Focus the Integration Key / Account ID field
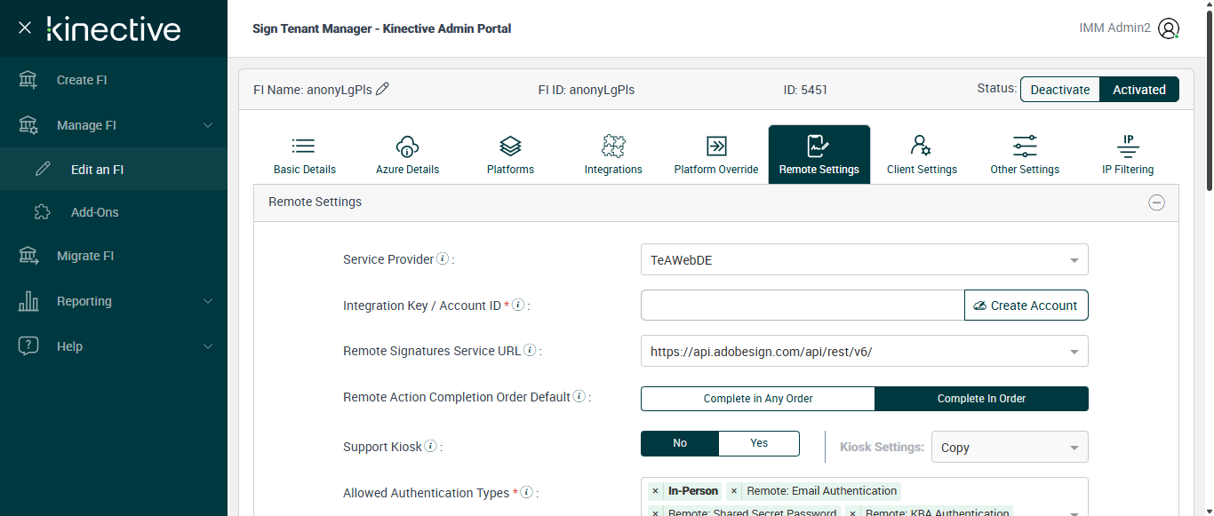The width and height of the screenshot is (1214, 516). click(802, 306)
